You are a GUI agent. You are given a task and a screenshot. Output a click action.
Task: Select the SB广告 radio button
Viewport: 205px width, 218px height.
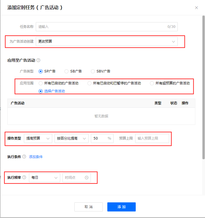[66, 71]
